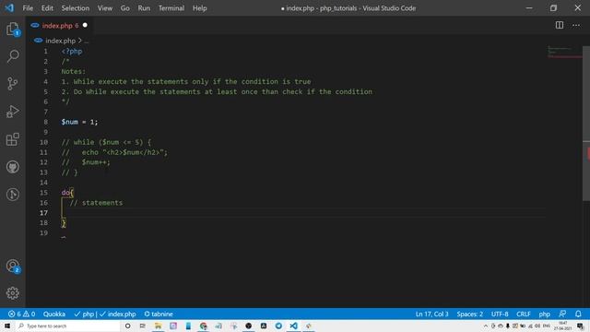Open the Explorer view in activity bar
Image resolution: width=590 pixels, height=332 pixels.
click(13, 29)
